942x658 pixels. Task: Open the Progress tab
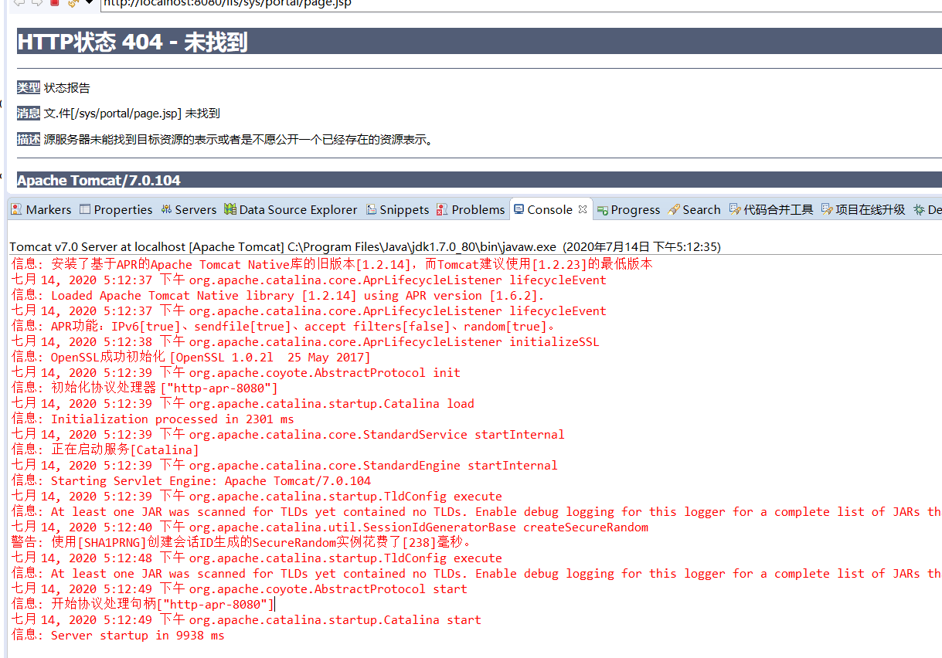coord(628,209)
